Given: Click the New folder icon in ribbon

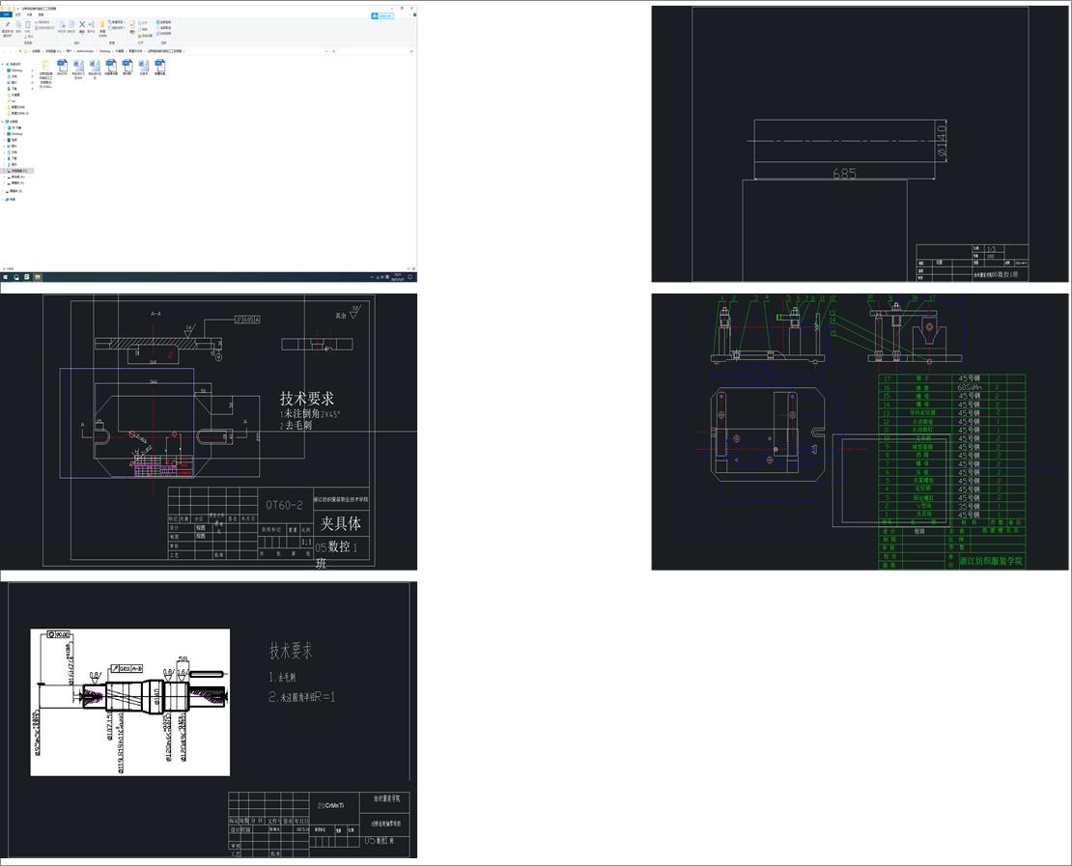Looking at the screenshot, I should [102, 26].
